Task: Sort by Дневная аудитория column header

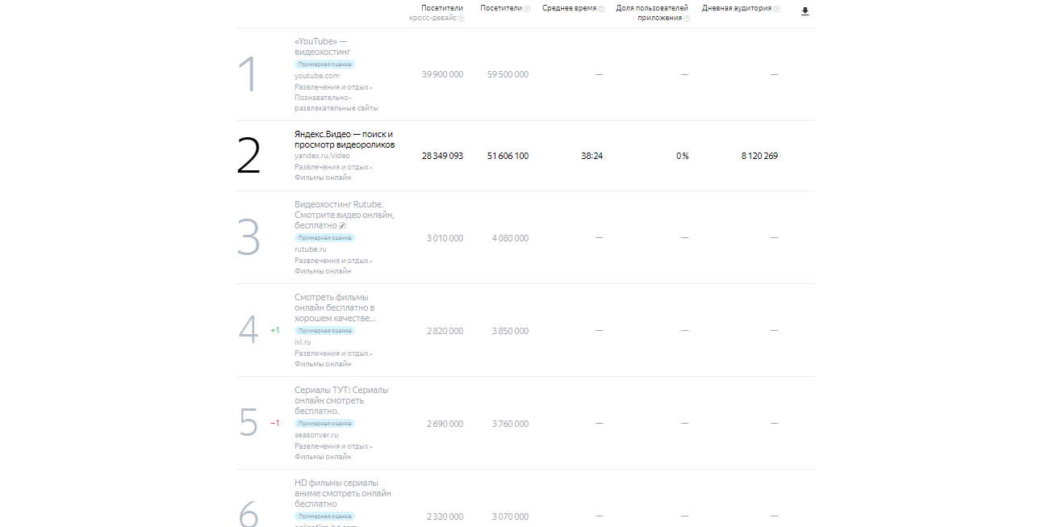Action: 737,8
